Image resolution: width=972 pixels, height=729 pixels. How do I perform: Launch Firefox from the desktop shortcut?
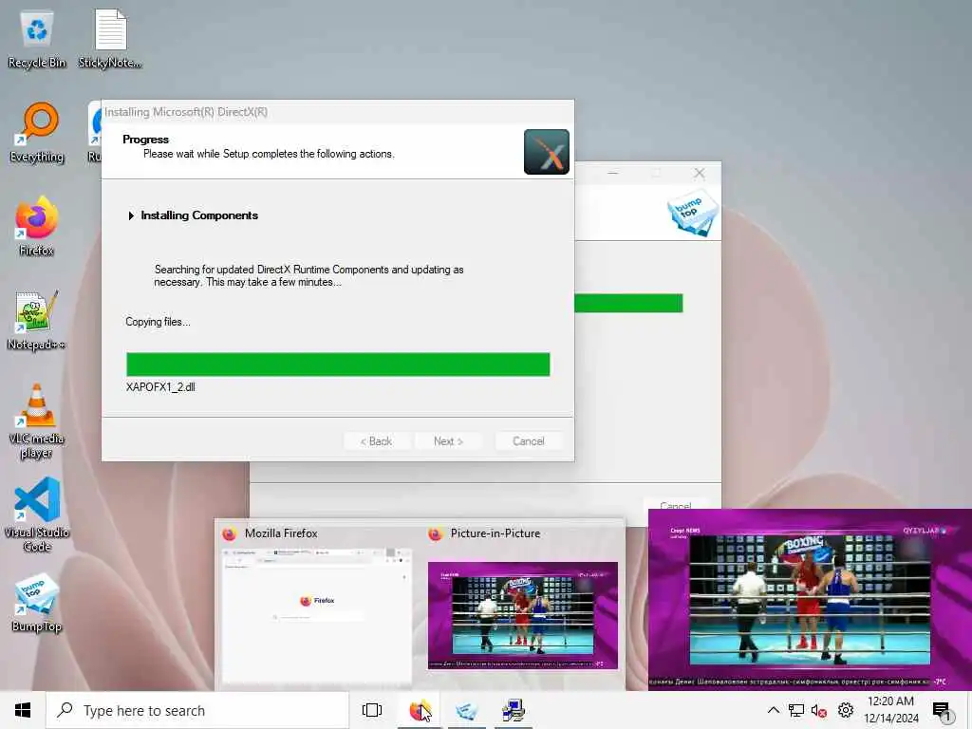coord(37,226)
